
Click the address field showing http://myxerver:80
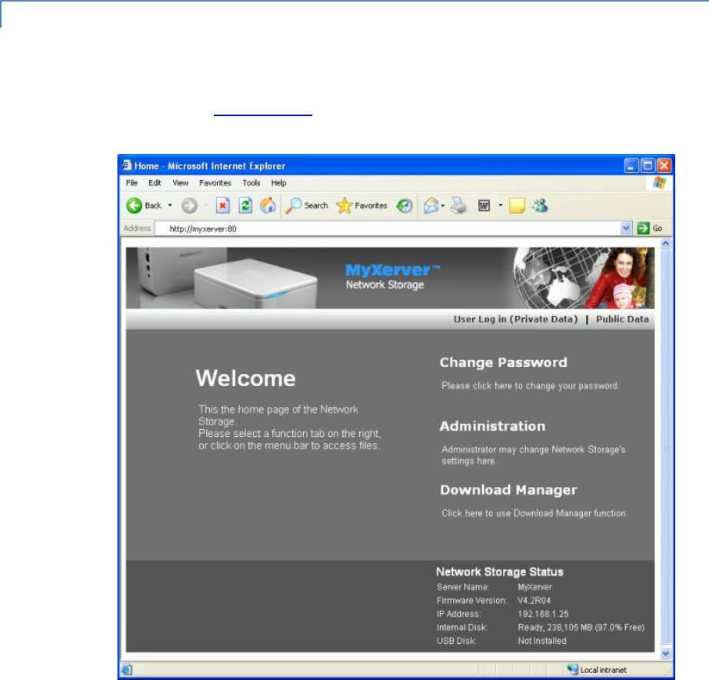(388, 228)
